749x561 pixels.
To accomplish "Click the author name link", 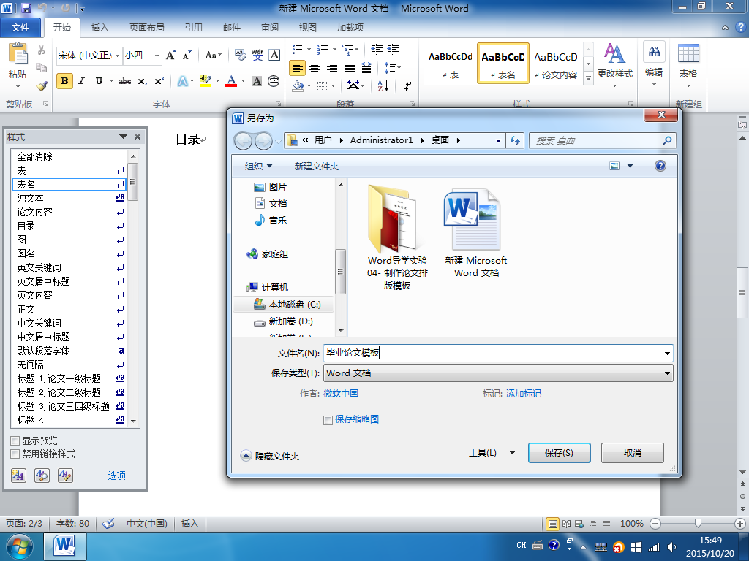I will [341, 394].
